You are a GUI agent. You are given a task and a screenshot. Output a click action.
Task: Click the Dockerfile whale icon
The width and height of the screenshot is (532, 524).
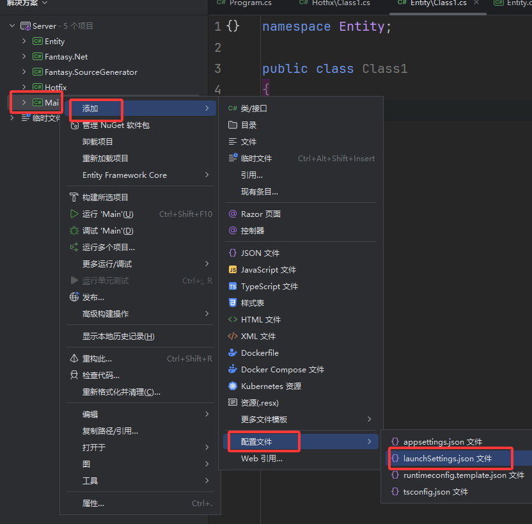tap(232, 353)
